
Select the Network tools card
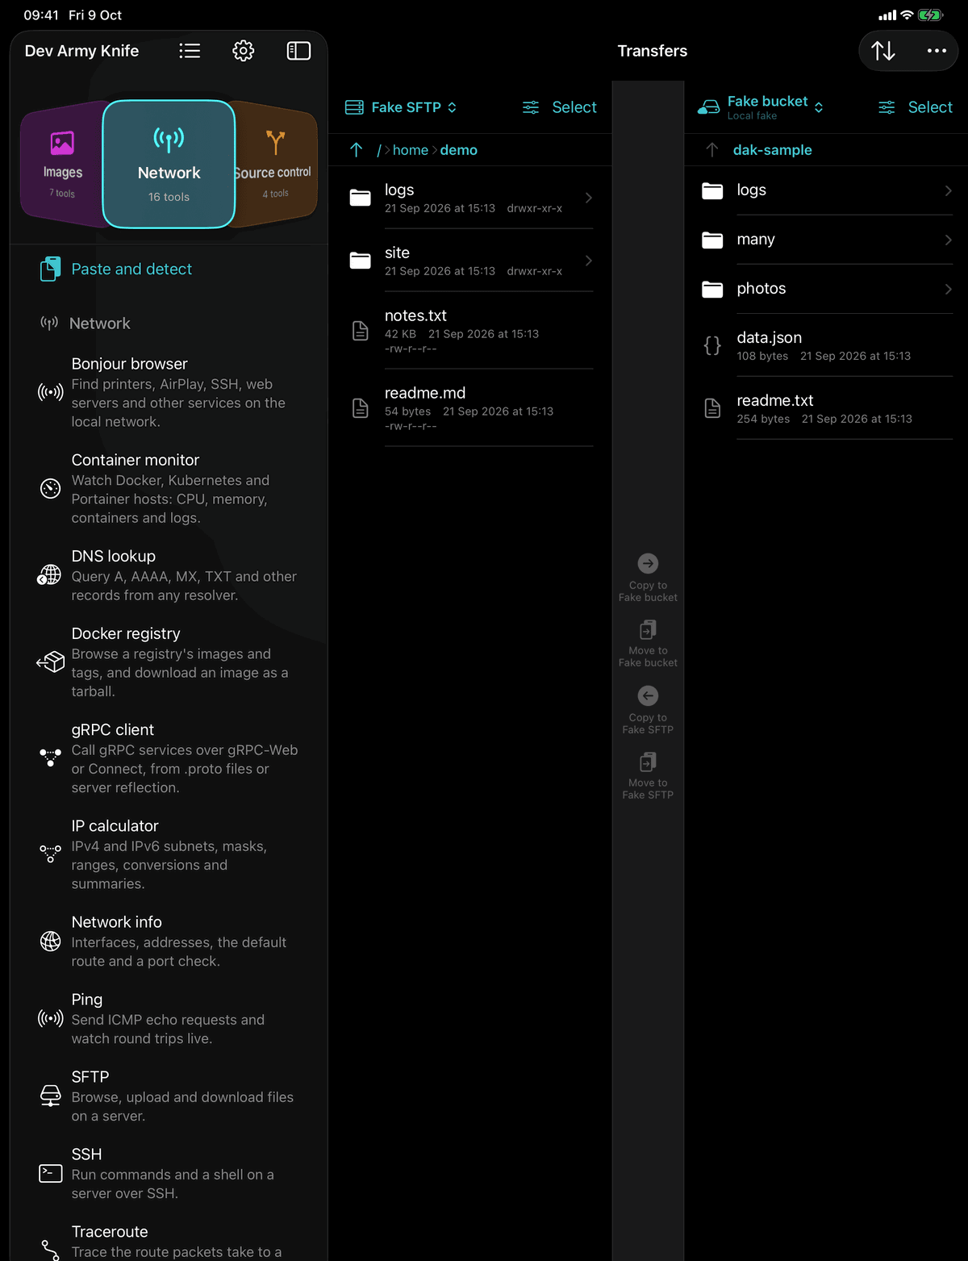tap(169, 165)
